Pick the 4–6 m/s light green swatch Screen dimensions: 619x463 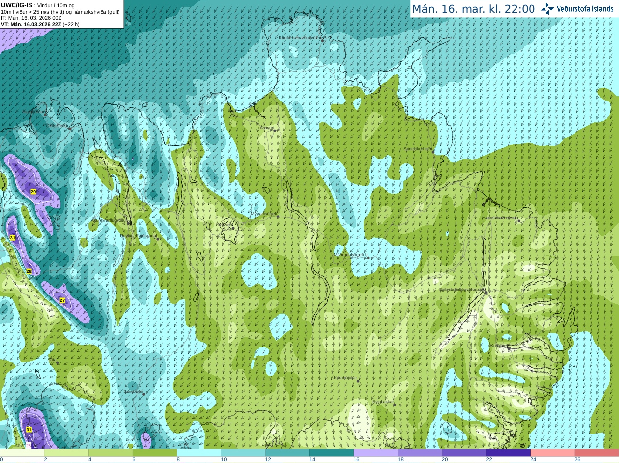point(111,452)
